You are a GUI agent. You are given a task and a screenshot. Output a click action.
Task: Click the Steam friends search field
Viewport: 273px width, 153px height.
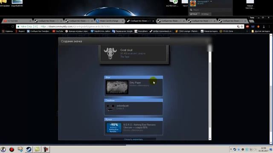(210, 10)
